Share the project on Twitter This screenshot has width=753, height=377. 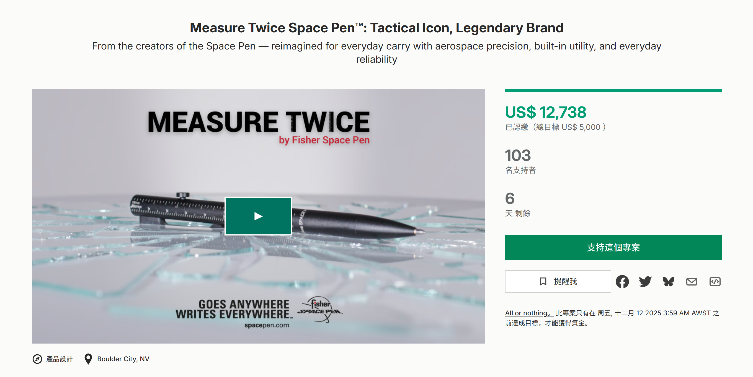click(645, 281)
